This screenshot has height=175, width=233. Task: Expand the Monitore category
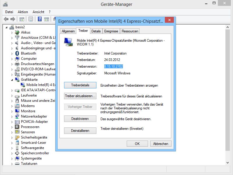point(12,111)
